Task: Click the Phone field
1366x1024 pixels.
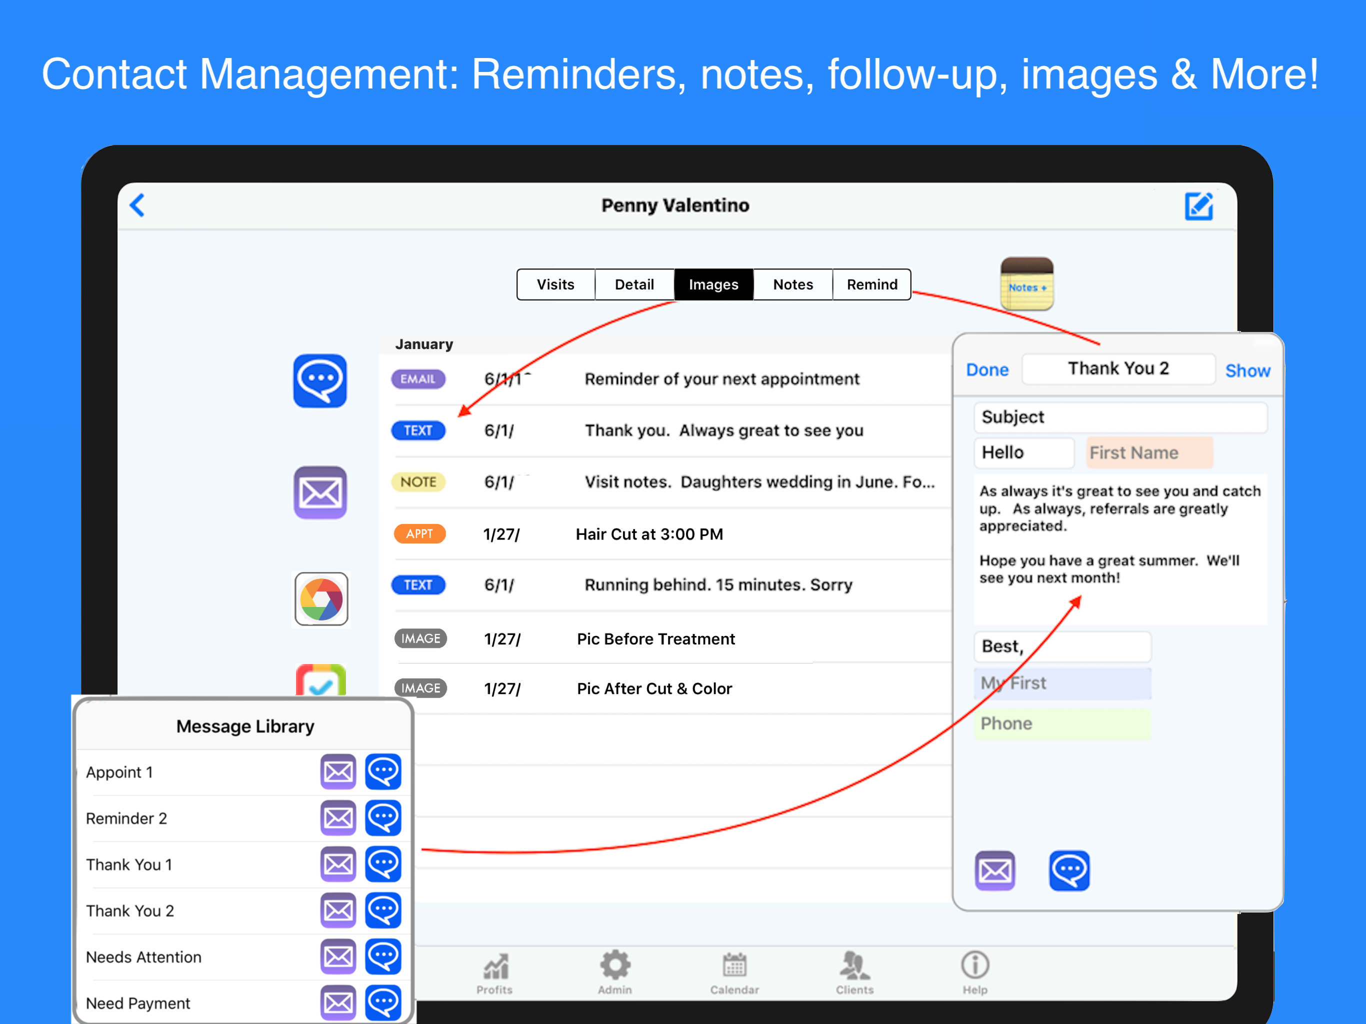Action: pyautogui.click(x=1062, y=723)
